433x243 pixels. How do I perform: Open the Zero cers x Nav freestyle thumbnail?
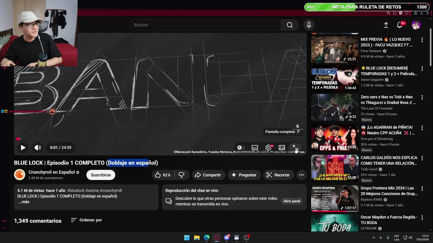[335, 107]
